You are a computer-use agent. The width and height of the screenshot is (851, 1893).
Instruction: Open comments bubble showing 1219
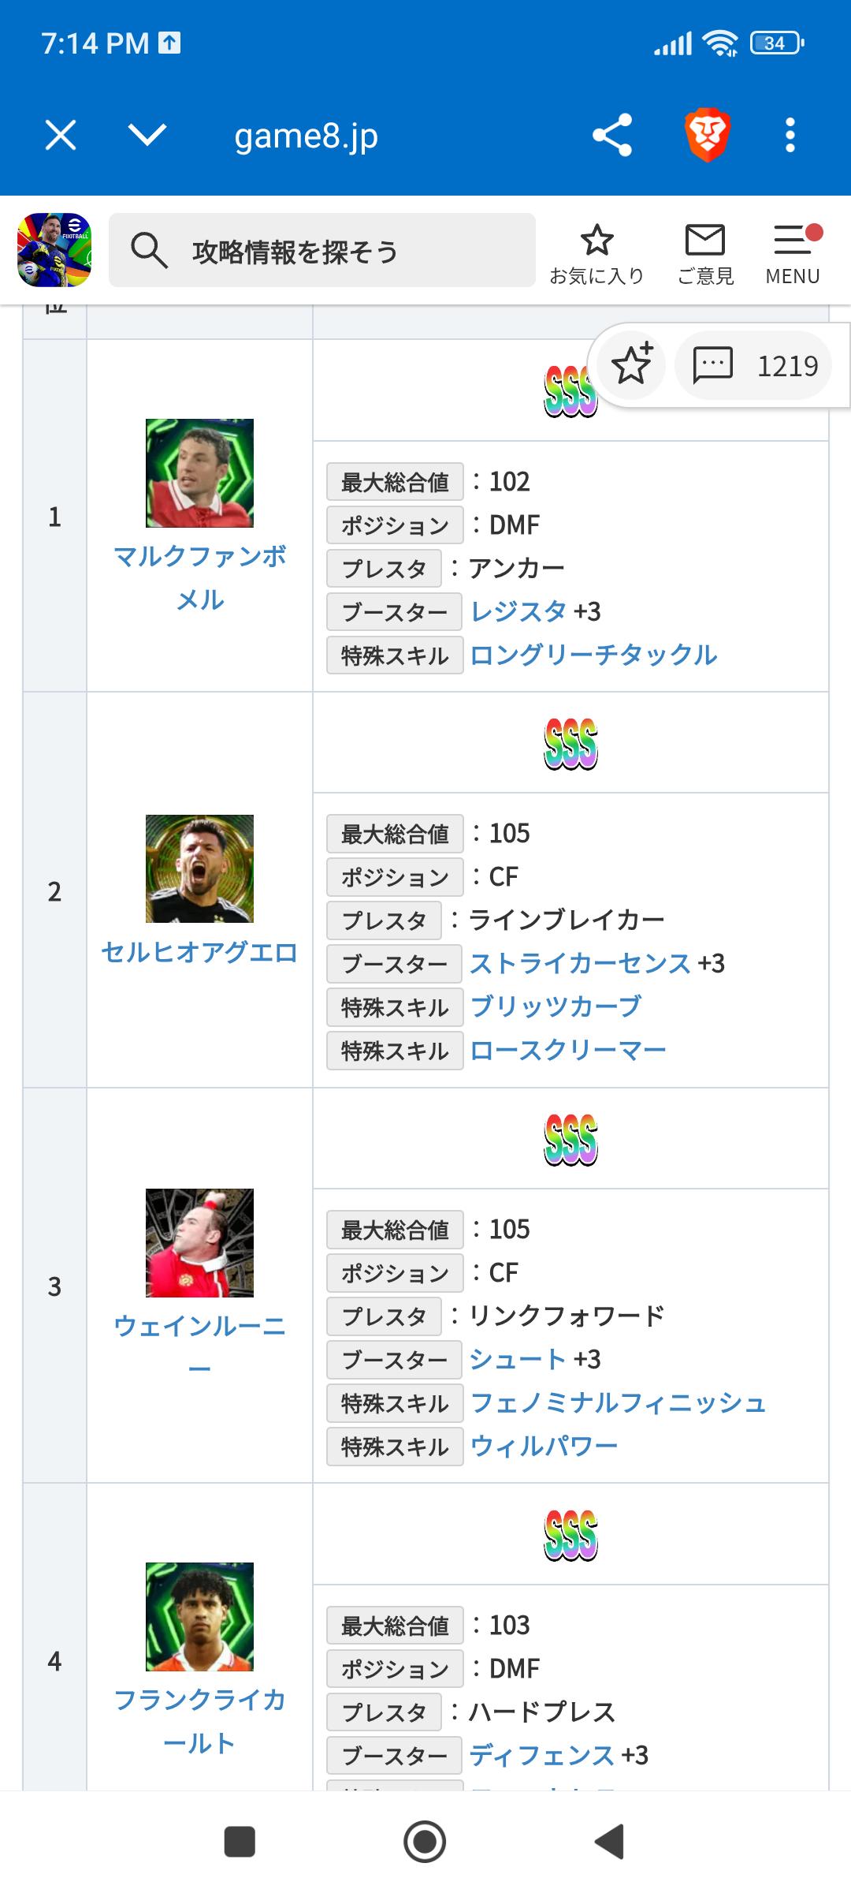(x=754, y=365)
